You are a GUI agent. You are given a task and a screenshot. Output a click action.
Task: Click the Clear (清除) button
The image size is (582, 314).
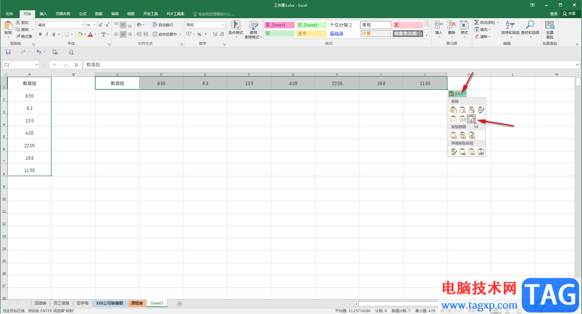(x=482, y=37)
